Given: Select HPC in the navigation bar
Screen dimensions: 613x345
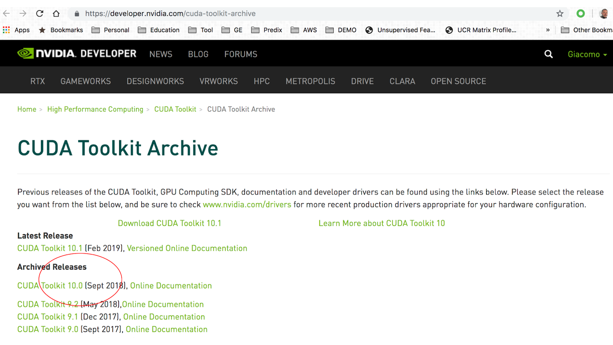Looking at the screenshot, I should pyautogui.click(x=262, y=81).
